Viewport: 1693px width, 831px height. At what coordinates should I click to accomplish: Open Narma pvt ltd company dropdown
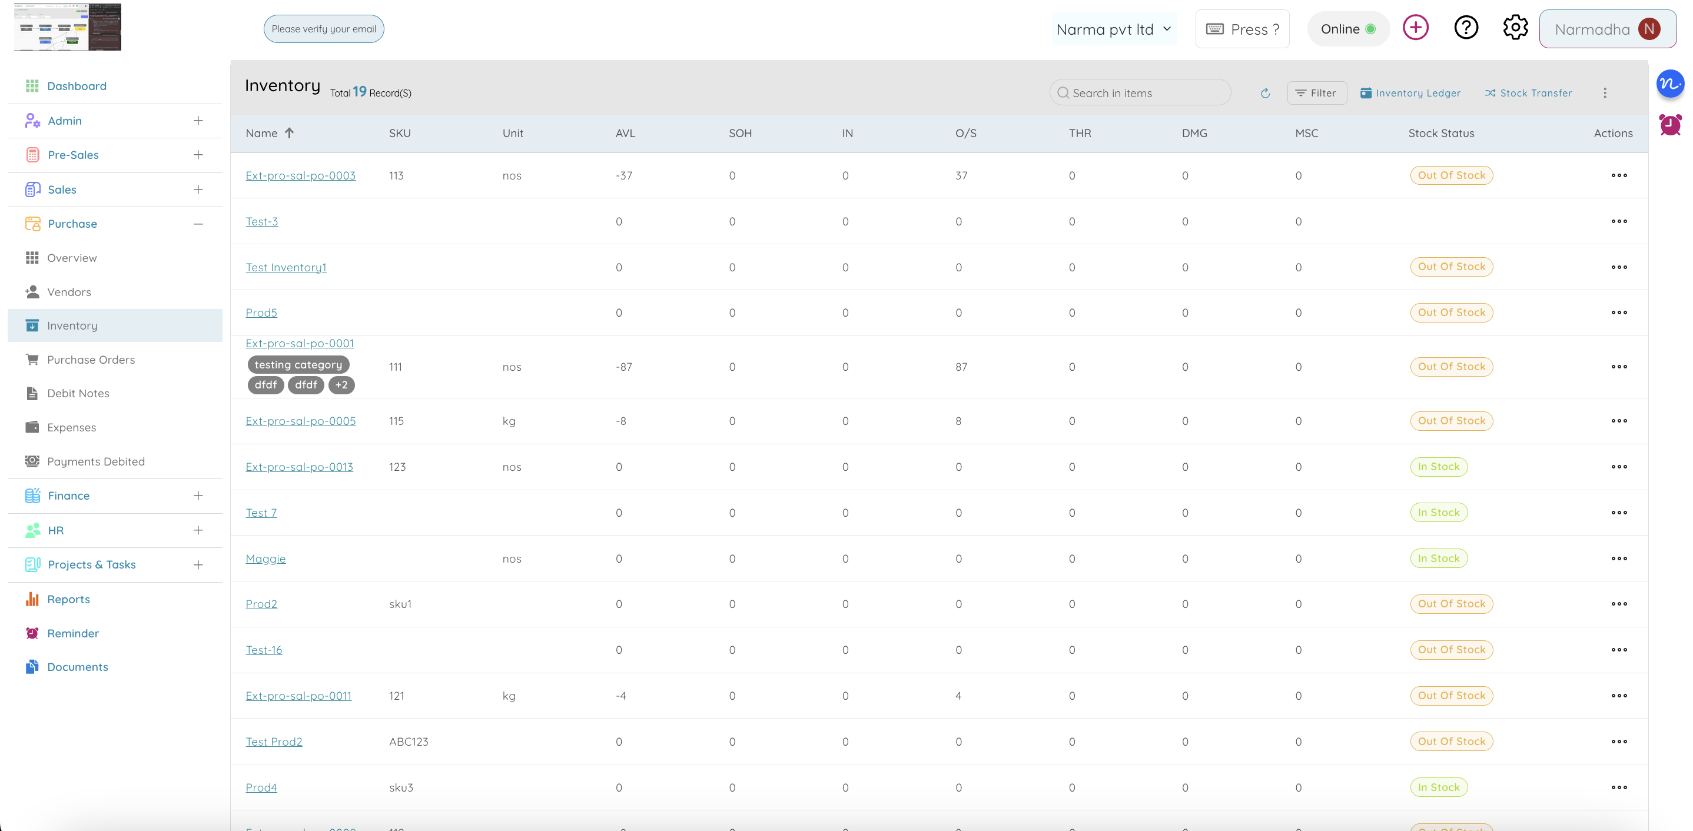coord(1114,29)
